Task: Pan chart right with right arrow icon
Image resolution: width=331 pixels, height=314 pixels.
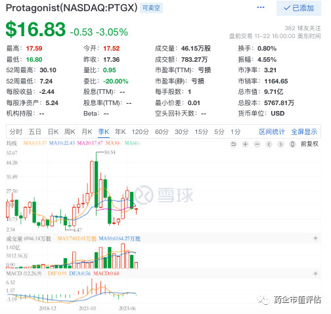Action: click(280, 144)
